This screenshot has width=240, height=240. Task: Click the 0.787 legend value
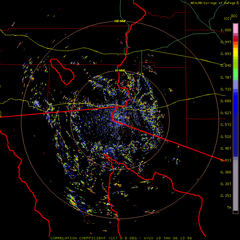pyautogui.click(x=226, y=77)
